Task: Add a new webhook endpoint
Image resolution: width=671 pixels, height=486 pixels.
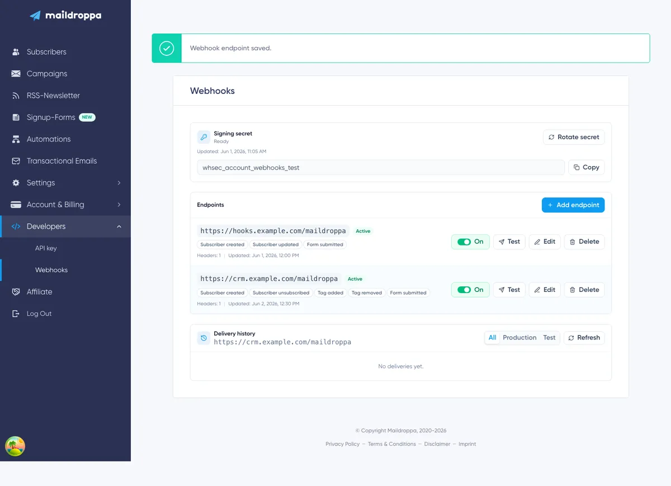Action: click(x=573, y=205)
